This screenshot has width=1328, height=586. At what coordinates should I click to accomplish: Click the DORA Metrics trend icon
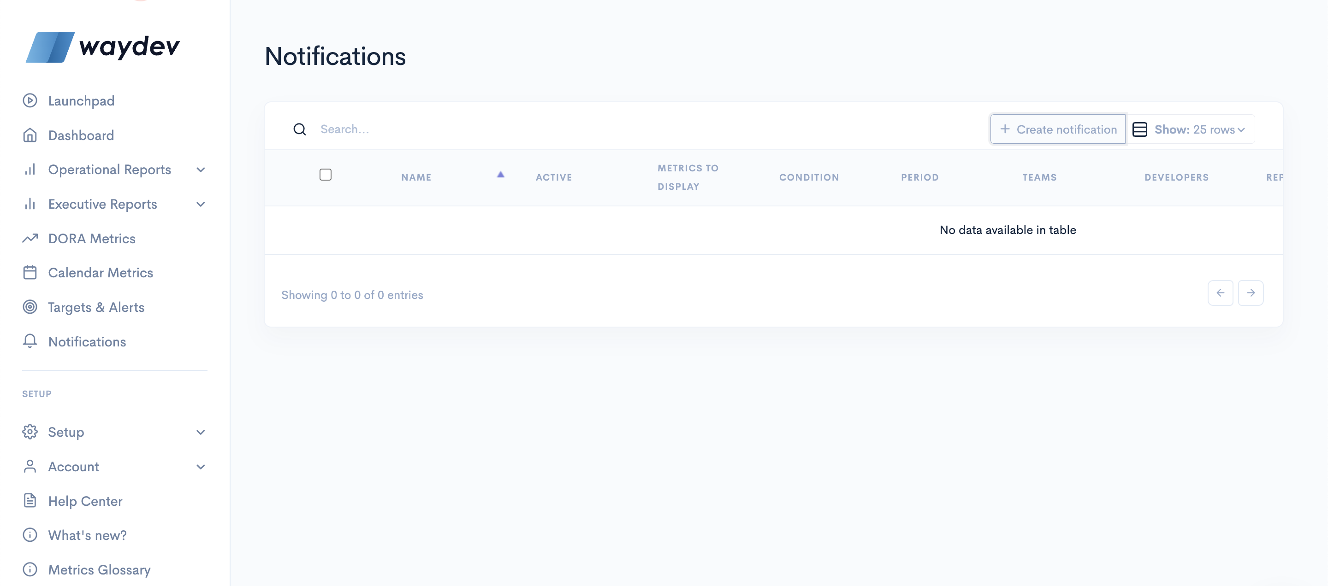coord(30,239)
